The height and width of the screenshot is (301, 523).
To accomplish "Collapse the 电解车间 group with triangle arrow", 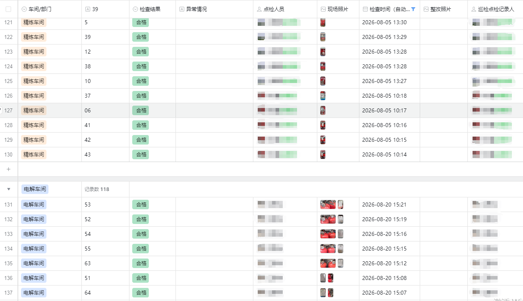I will click(9, 189).
